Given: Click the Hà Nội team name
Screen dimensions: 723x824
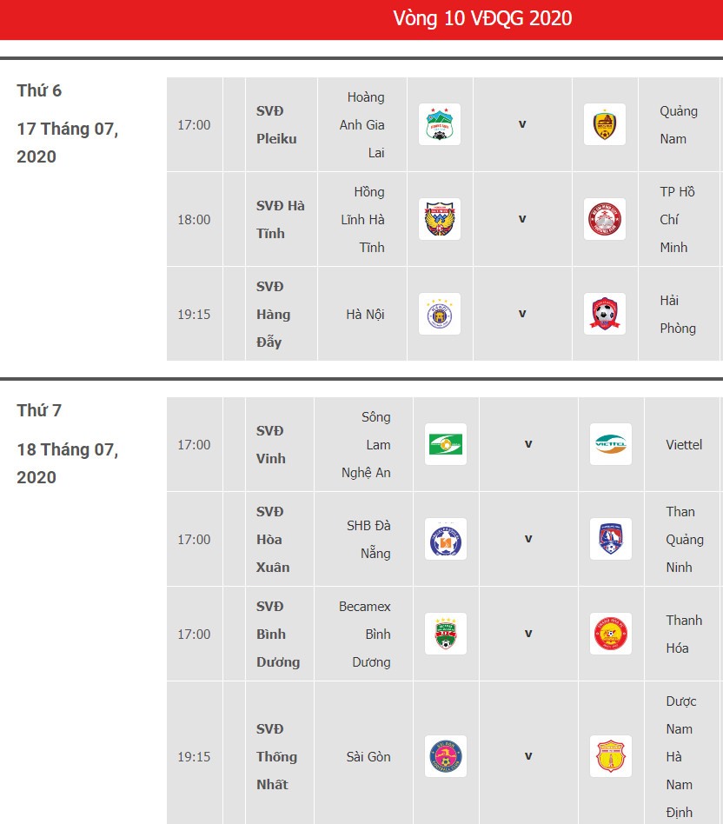Looking at the screenshot, I should [x=365, y=315].
